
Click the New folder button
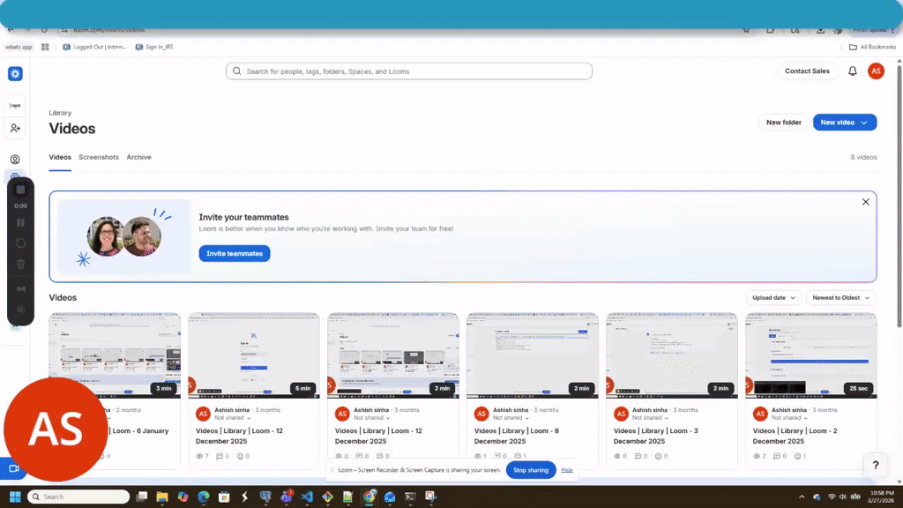point(783,122)
